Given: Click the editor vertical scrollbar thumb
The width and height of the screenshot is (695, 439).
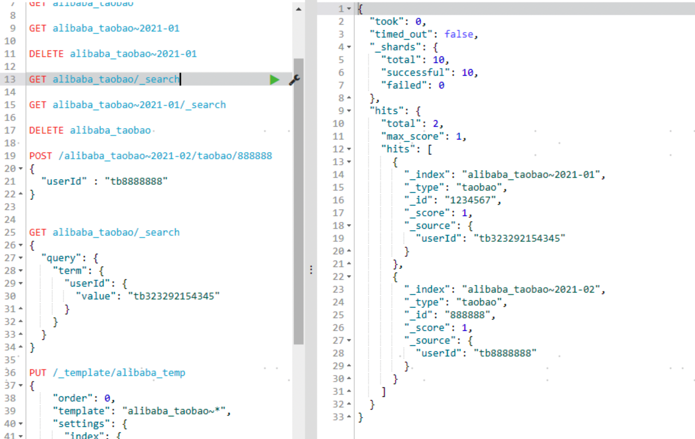Looking at the screenshot, I should tap(299, 201).
